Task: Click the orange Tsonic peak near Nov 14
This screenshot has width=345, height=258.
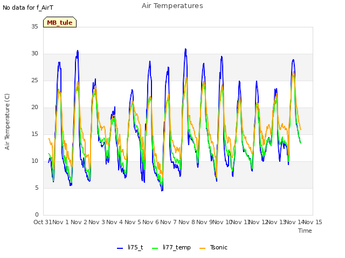Action: click(294, 71)
